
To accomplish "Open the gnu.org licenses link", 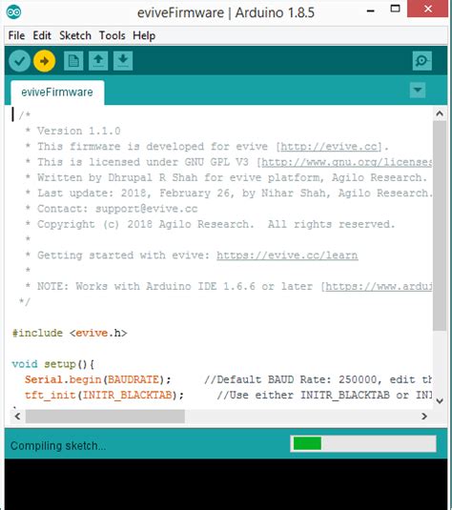I will tap(347, 162).
